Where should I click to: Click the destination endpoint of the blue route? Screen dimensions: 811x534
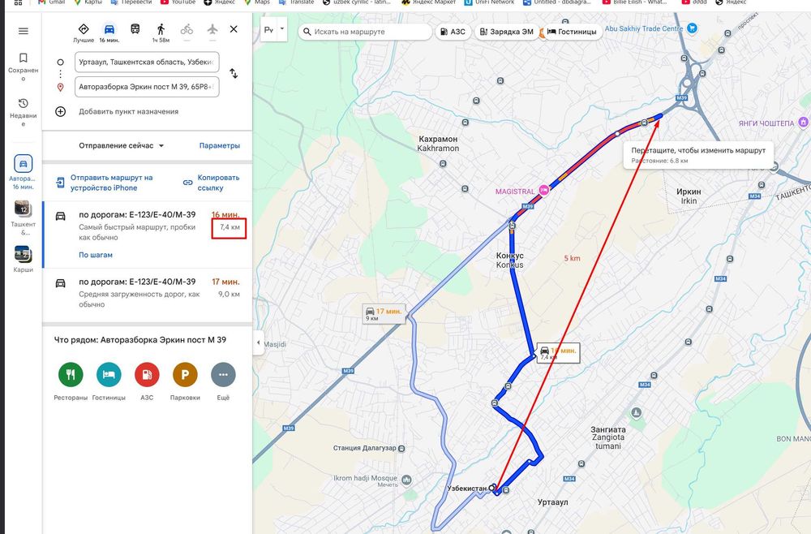(659, 116)
